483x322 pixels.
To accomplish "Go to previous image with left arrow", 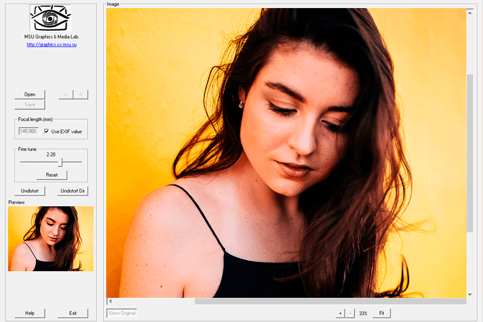I will [x=65, y=94].
